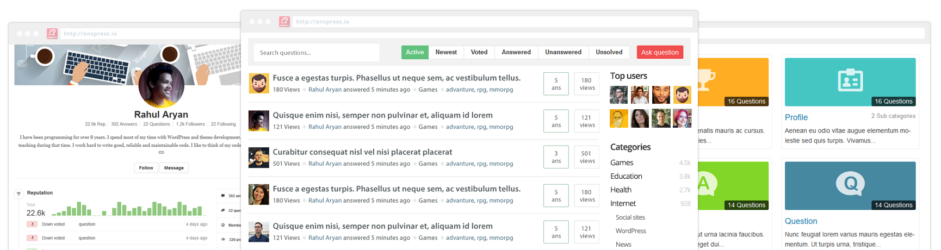This screenshot has width=941, height=250.
Task: Click '1.2k Followers' stat on the profile
Action: point(190,124)
